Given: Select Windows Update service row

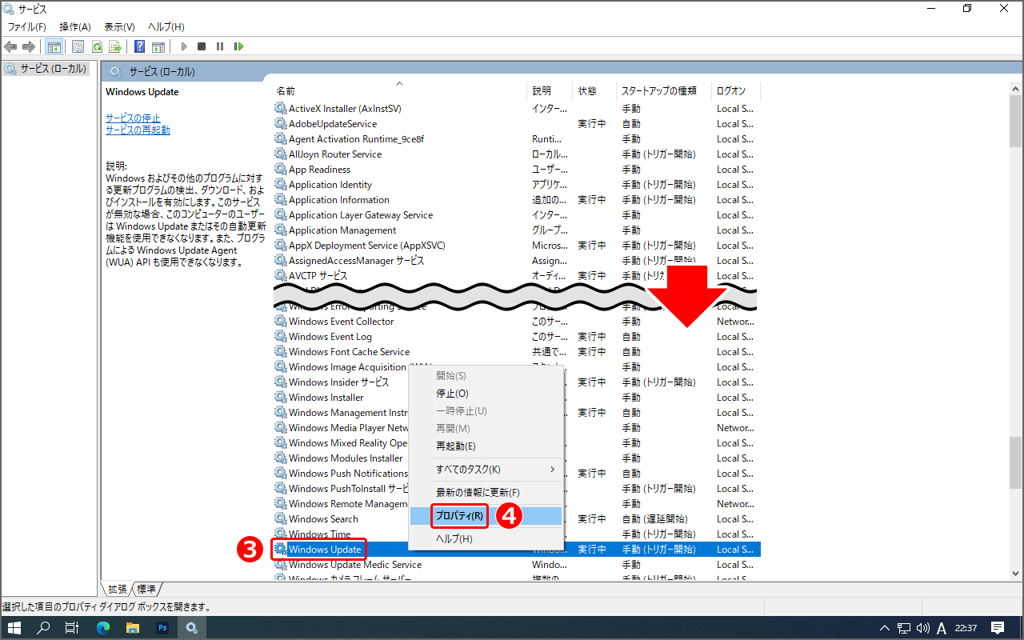Looking at the screenshot, I should click(x=516, y=550).
